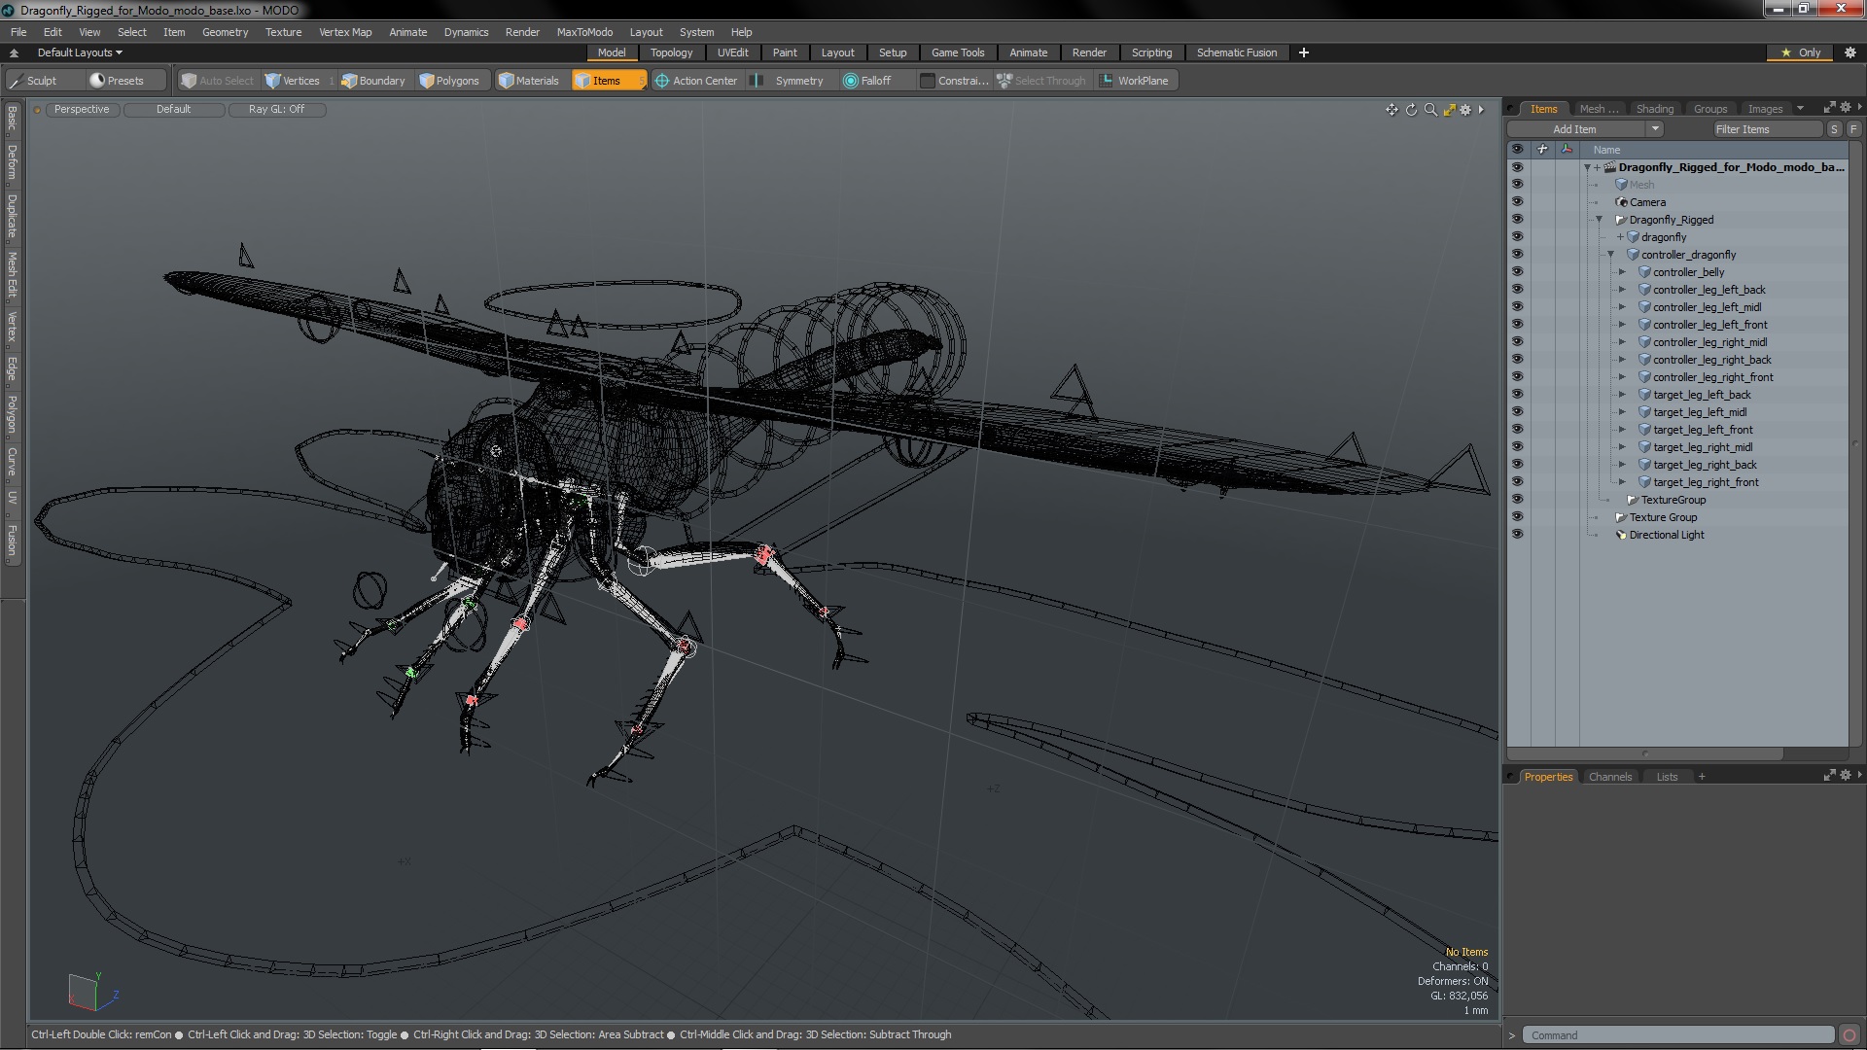Hide the Camera item via eye icon
The height and width of the screenshot is (1050, 1867).
tap(1517, 202)
